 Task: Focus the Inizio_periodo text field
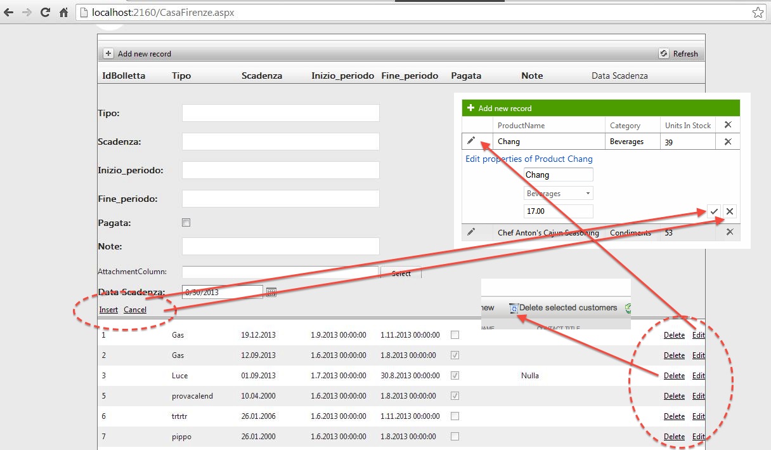[x=281, y=170]
